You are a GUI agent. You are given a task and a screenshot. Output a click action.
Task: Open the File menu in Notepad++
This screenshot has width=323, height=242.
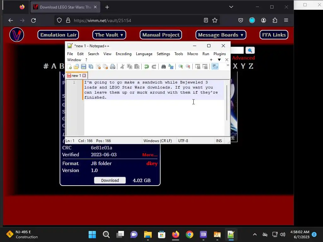(x=70, y=54)
